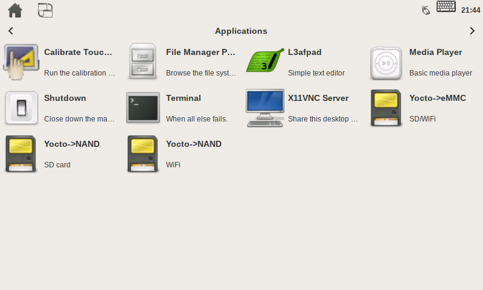This screenshot has width=483, height=290.
Task: Click the Applications category title
Action: 241,31
